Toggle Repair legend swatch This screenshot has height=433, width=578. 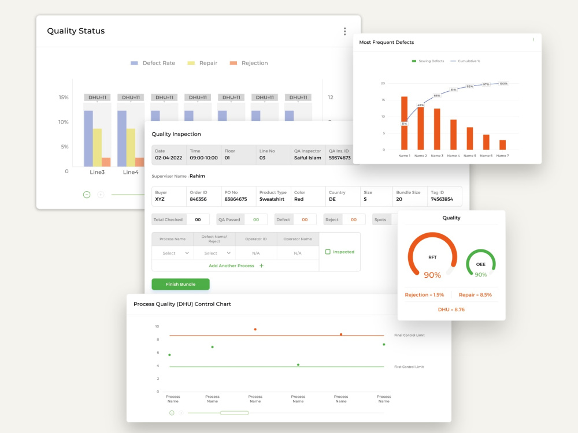(x=191, y=63)
